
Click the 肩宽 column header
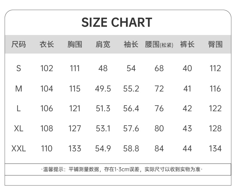(x=103, y=45)
